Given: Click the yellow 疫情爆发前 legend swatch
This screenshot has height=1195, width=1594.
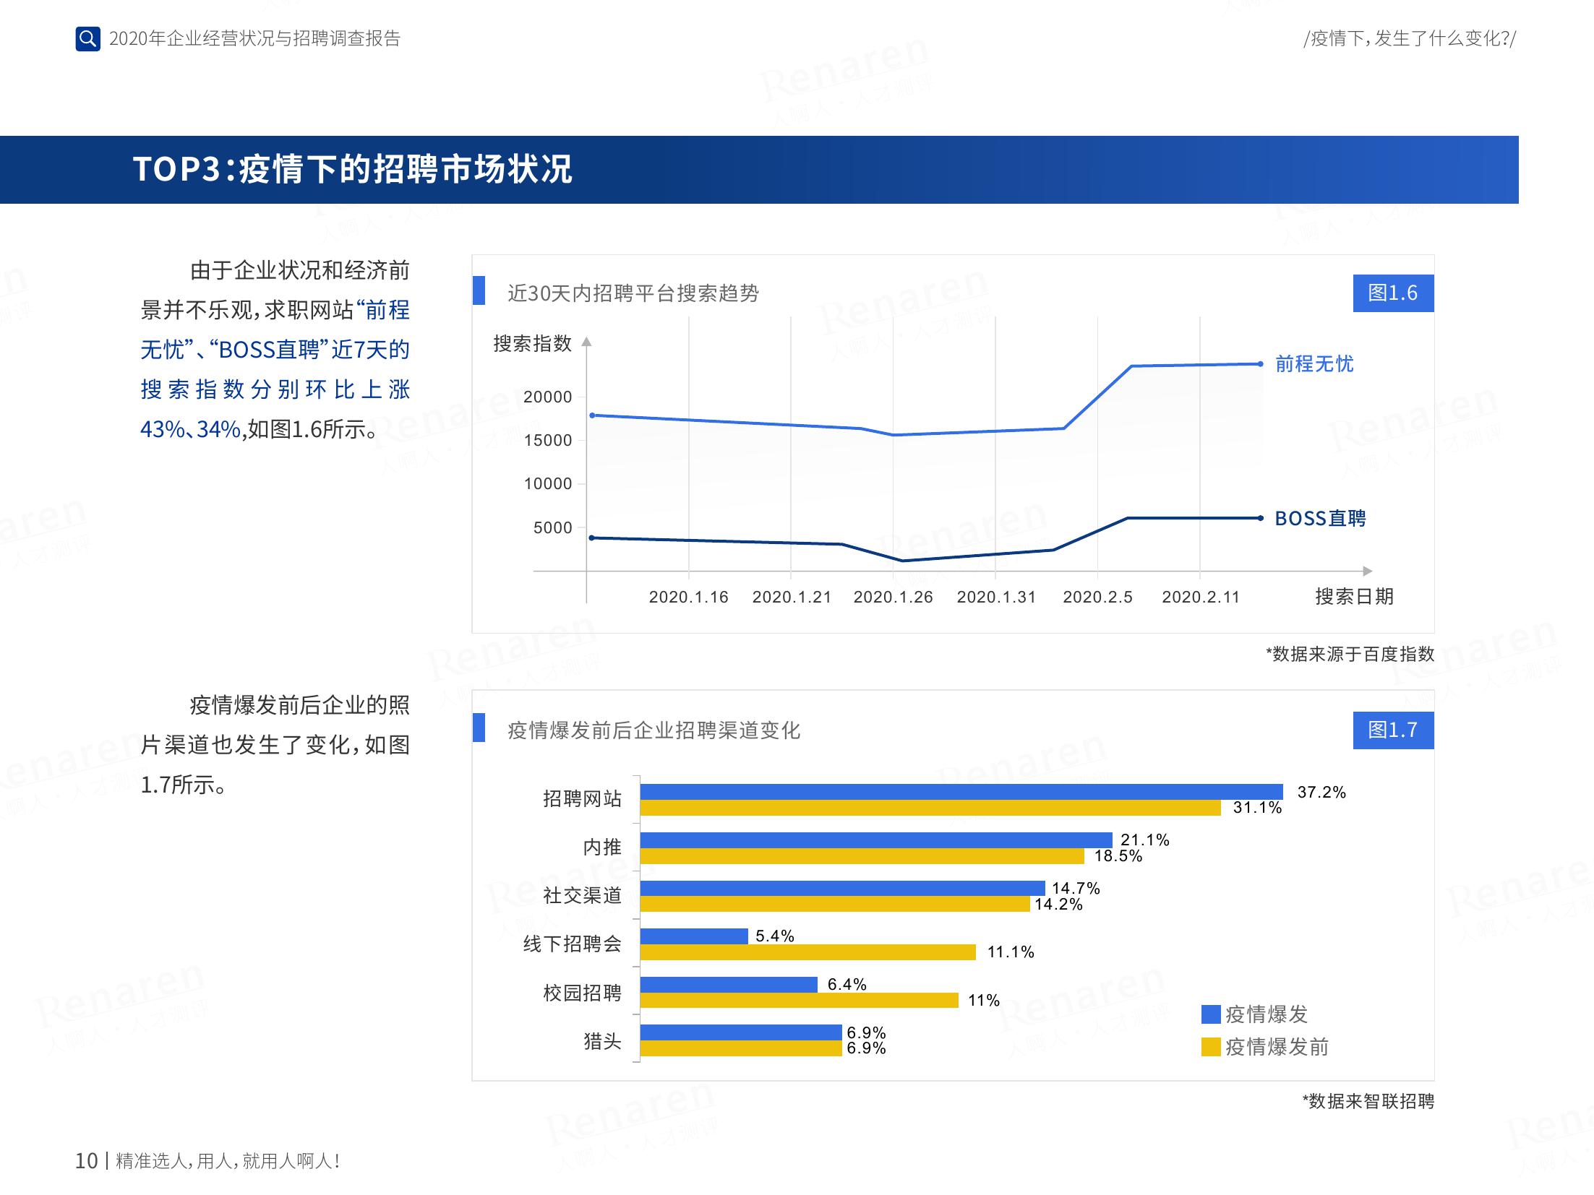Looking at the screenshot, I should coord(1210,1047).
